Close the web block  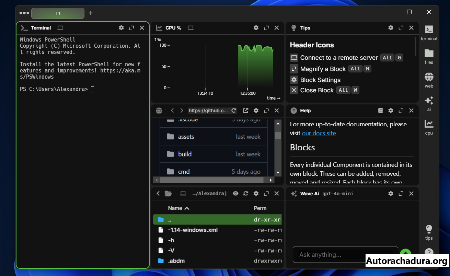(277, 111)
